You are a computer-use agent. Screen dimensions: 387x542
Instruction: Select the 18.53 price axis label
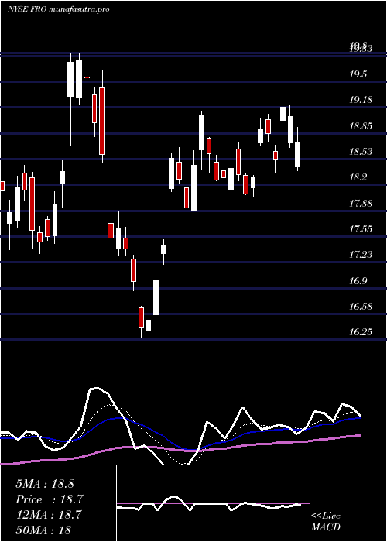(x=361, y=152)
